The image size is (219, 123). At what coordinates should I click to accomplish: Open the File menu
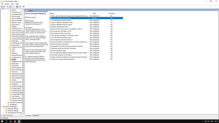click(x=2, y=4)
